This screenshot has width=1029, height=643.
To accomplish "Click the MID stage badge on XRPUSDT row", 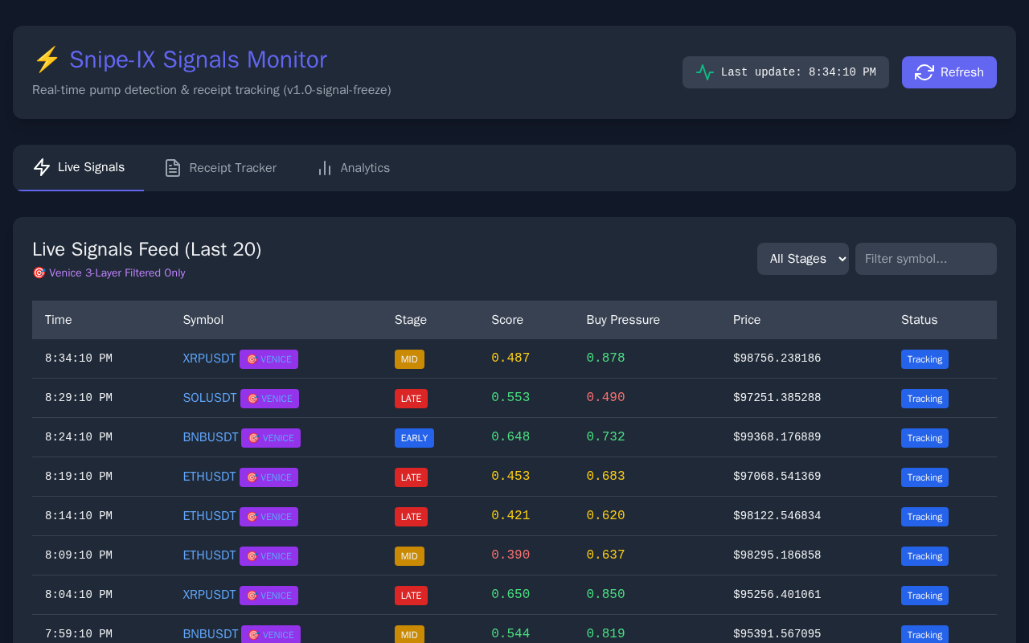I will click(409, 359).
